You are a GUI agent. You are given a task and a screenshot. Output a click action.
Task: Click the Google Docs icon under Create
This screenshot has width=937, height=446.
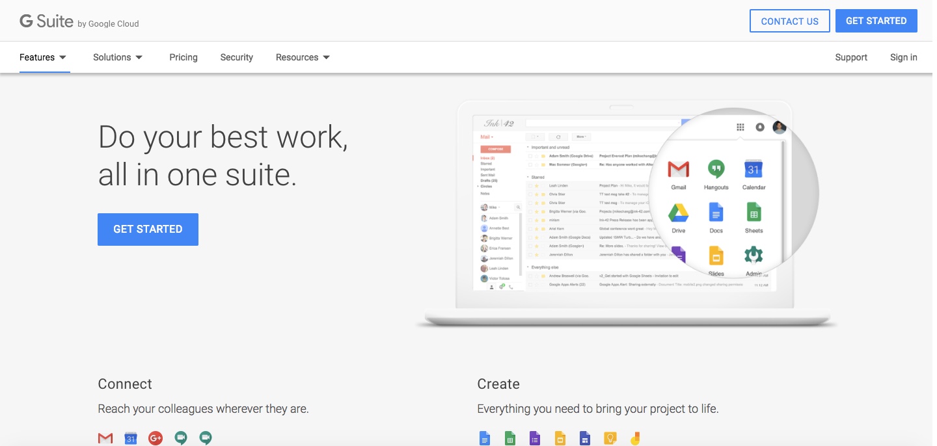(x=485, y=438)
